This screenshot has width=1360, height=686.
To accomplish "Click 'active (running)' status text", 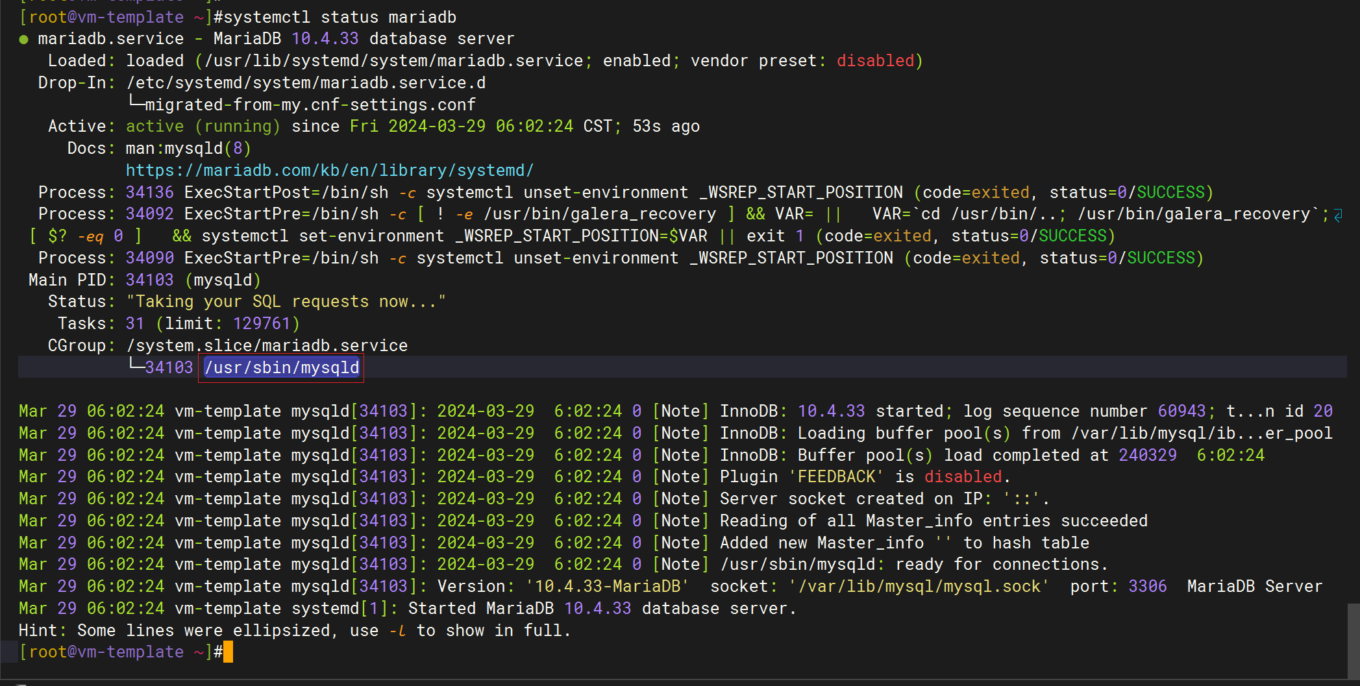I will [x=203, y=127].
